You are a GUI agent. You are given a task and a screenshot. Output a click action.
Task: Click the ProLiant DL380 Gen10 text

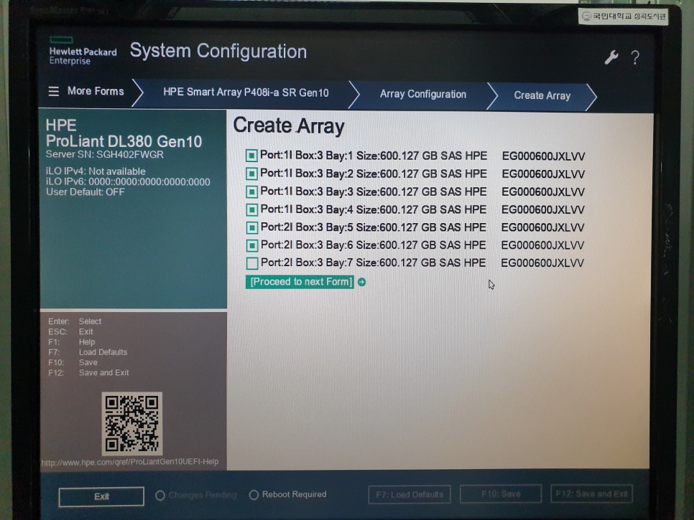point(124,141)
